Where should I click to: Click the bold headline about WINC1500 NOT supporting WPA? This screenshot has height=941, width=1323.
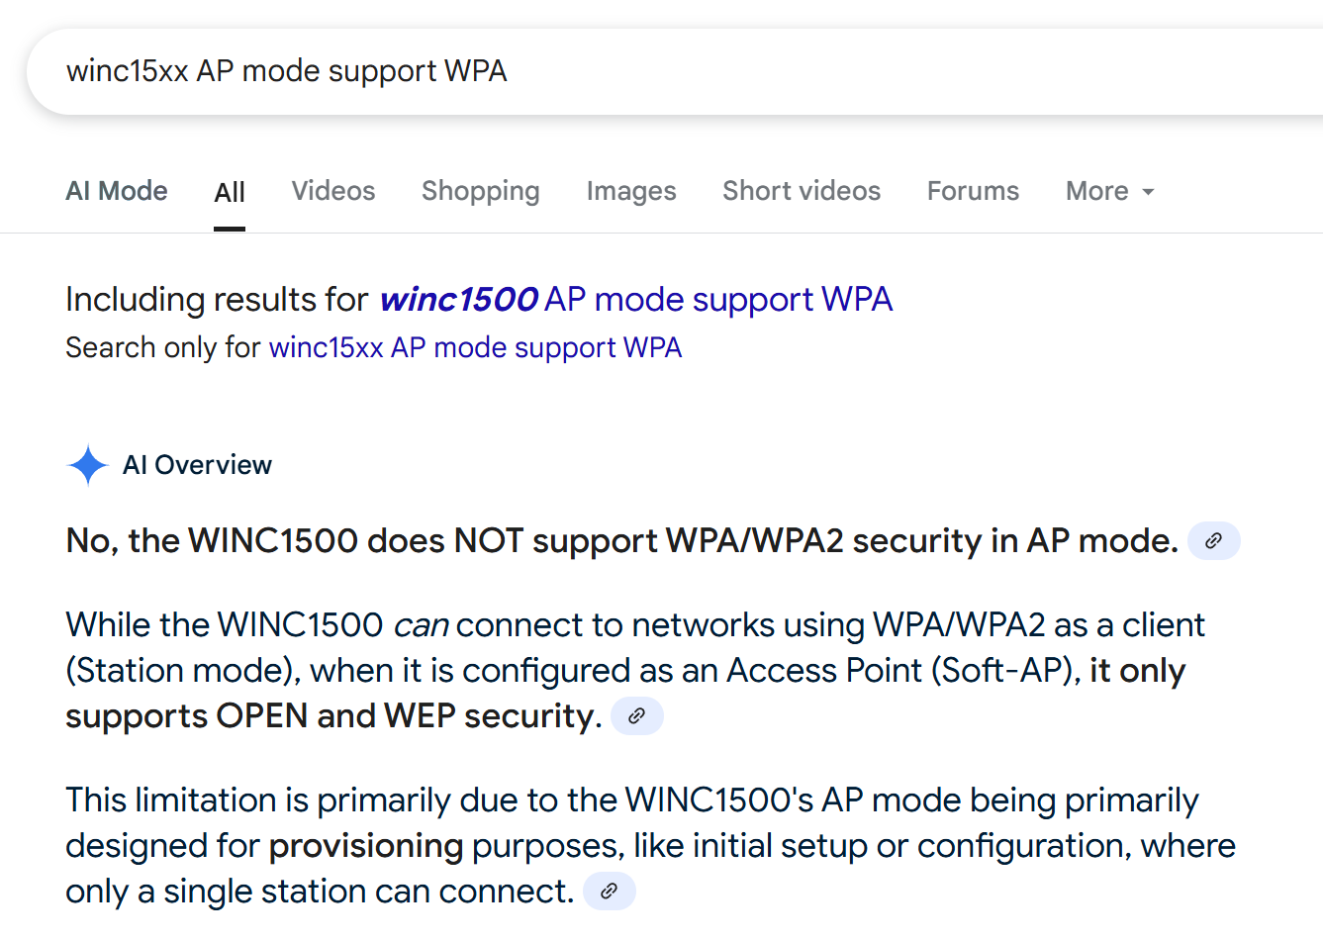(x=622, y=541)
